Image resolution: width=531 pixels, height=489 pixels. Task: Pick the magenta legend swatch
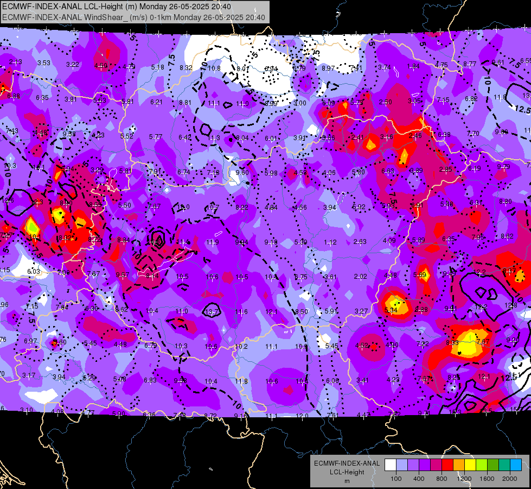436,465
